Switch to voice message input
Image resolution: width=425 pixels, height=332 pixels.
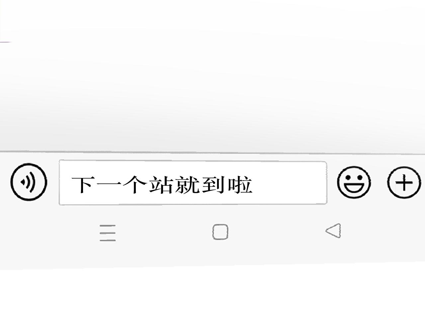(29, 182)
